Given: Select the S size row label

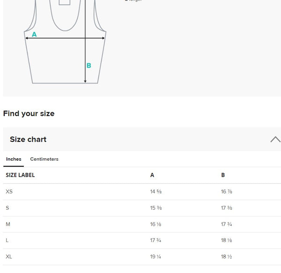Looking at the screenshot, I should (7, 208).
